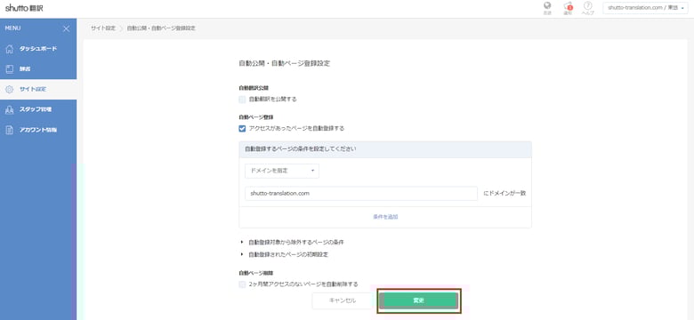Click the site settings gear icon

(10, 89)
